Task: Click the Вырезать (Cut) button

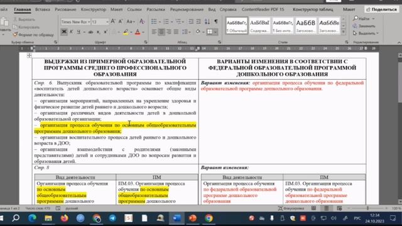Action: pyautogui.click(x=24, y=19)
